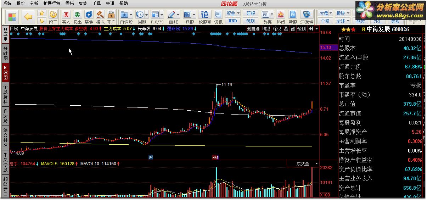
Task: Switch to 个股资料 side tab
Action: tap(6, 94)
